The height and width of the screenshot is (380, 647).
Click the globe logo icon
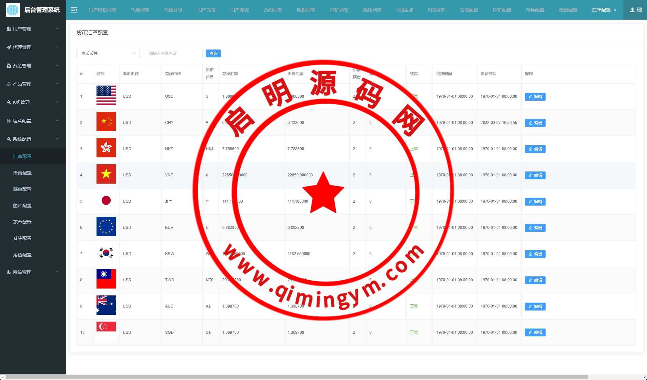pyautogui.click(x=13, y=10)
